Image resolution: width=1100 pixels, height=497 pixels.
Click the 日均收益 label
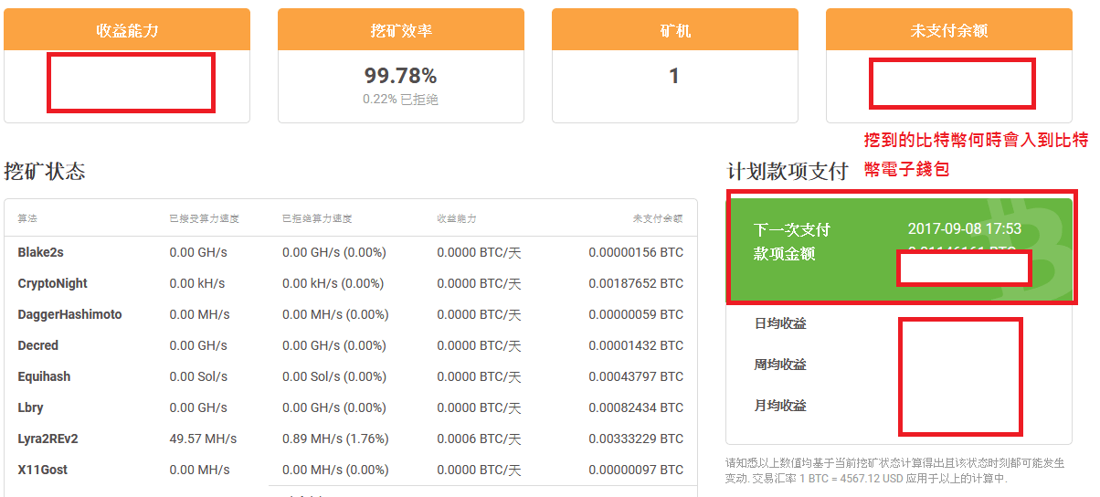point(779,323)
